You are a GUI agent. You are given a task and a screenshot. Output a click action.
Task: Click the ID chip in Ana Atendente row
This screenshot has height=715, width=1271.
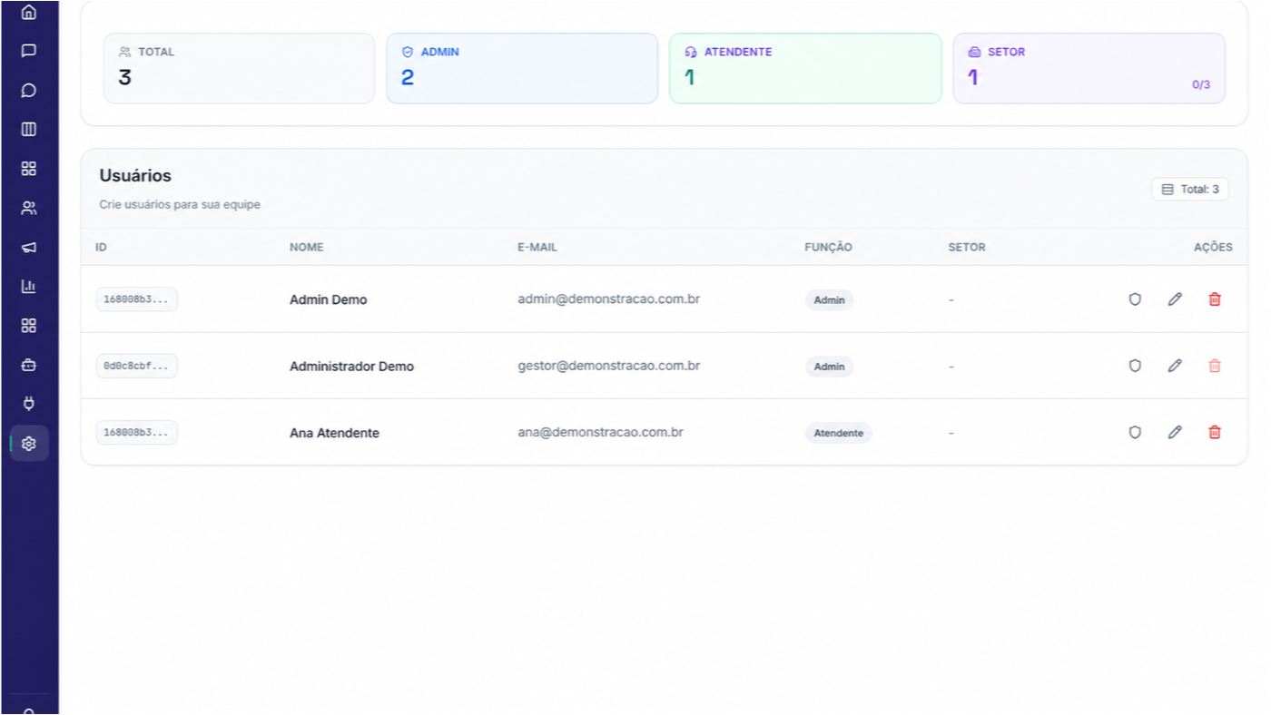coord(137,433)
